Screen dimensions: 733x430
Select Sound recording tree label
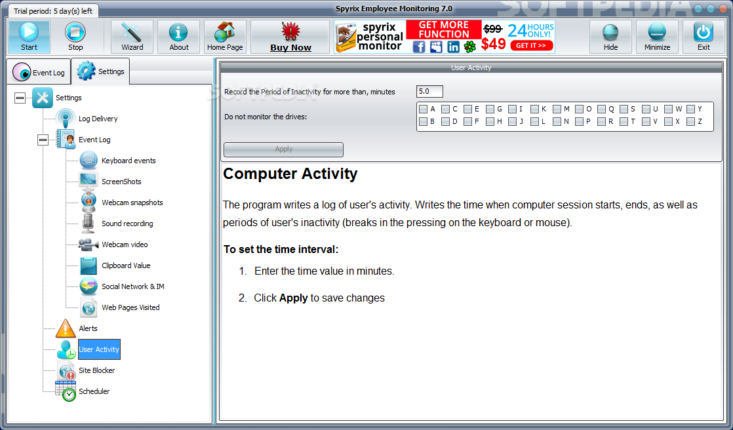click(127, 224)
